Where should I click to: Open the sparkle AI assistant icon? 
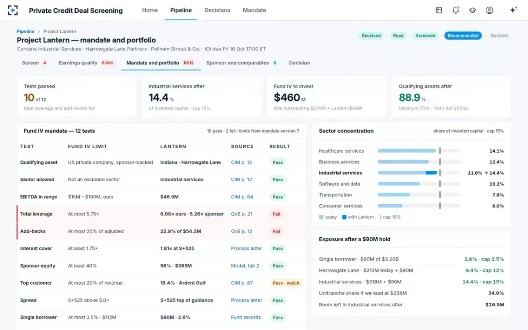click(x=513, y=10)
